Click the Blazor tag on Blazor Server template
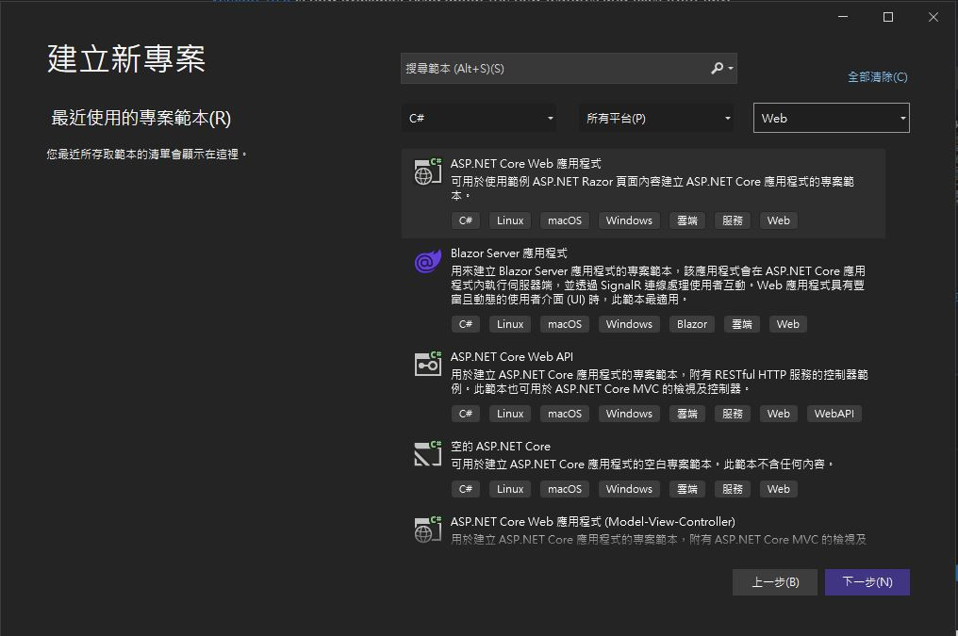 tap(691, 324)
